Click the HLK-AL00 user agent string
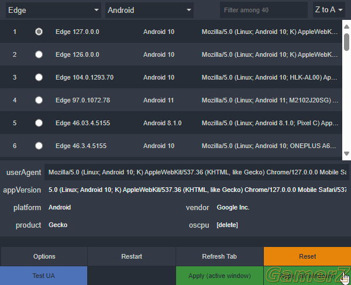Screen dimensions: 351x285 pos(270,77)
